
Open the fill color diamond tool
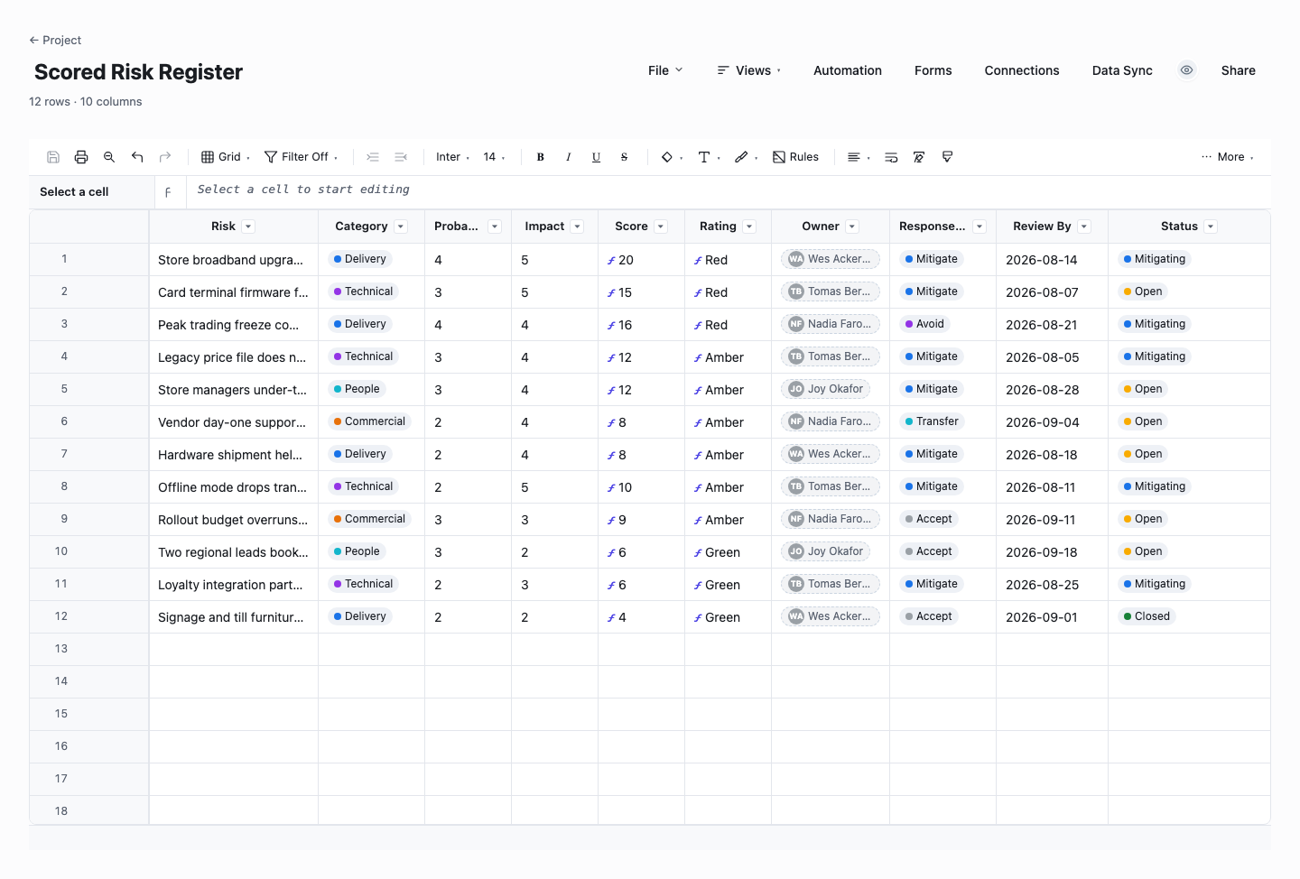pos(672,157)
